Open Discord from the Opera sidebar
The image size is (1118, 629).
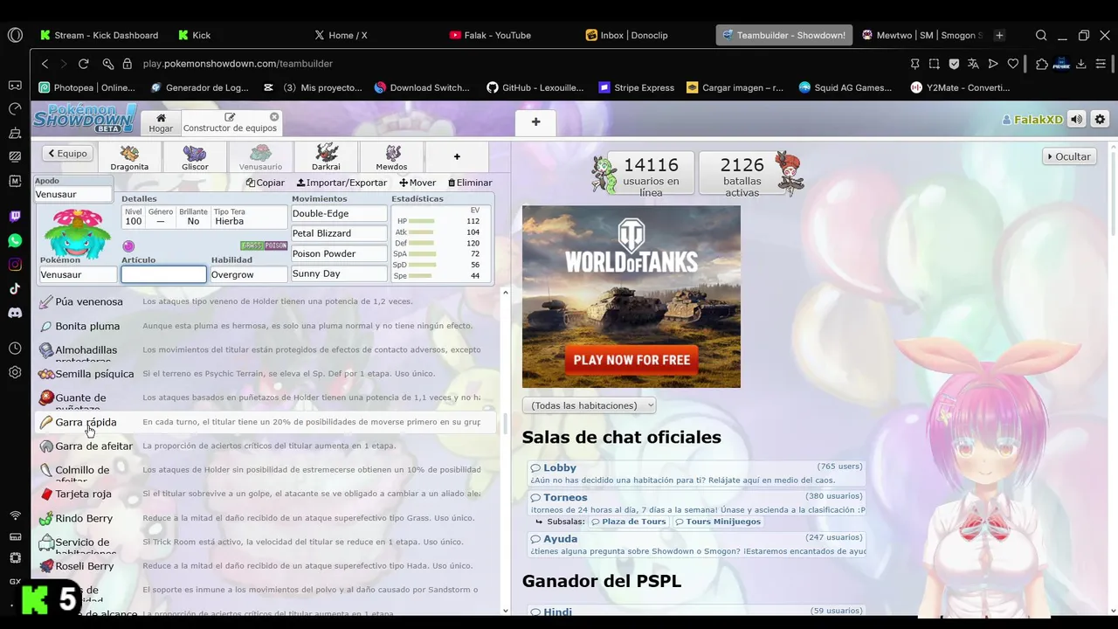15,312
